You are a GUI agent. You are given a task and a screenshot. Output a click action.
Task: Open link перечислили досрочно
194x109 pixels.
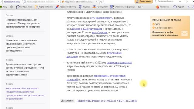[x=115, y=53]
